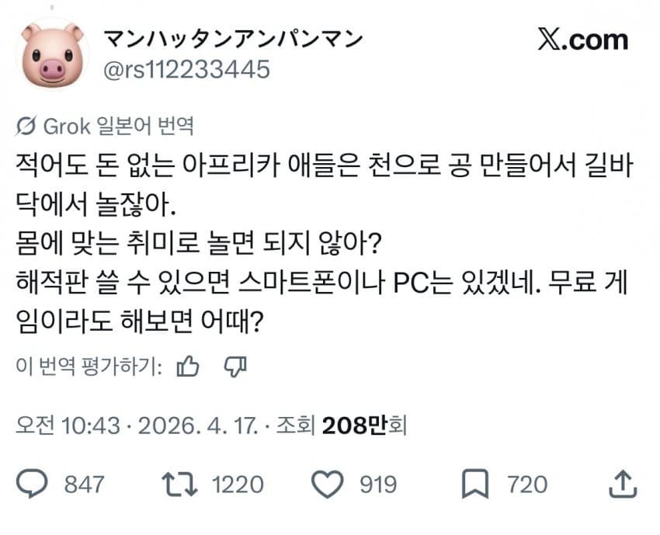Open the 1220 reposts count
Image resolution: width=660 pixels, height=535 pixels.
238,485
